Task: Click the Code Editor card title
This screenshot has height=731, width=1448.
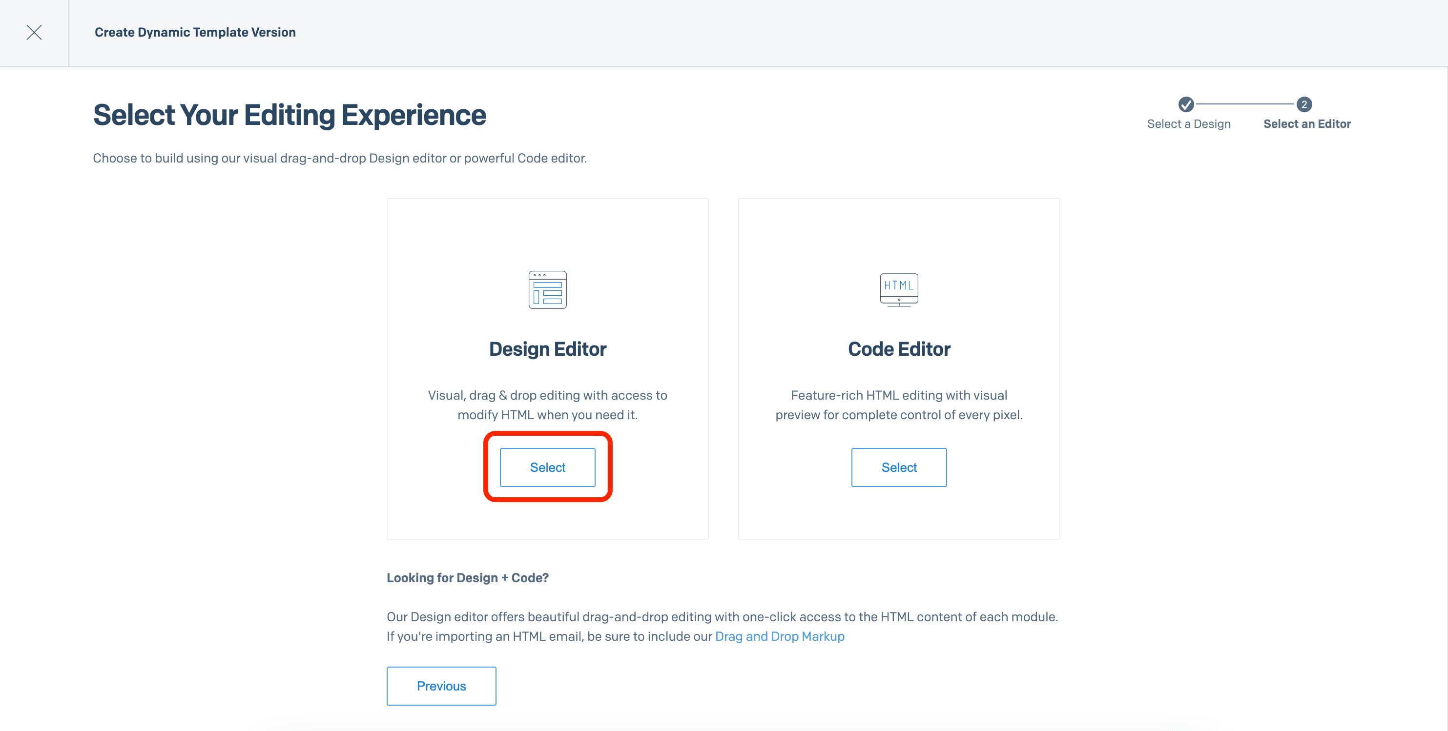Action: coord(899,349)
